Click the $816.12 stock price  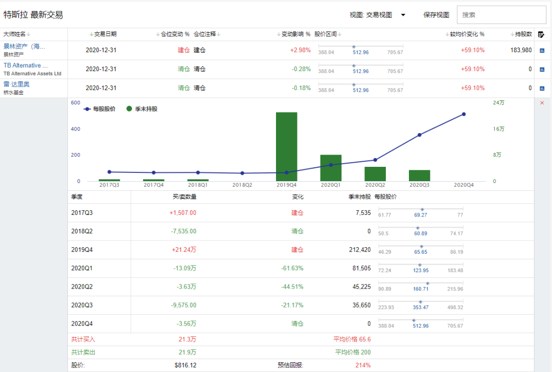point(185,365)
